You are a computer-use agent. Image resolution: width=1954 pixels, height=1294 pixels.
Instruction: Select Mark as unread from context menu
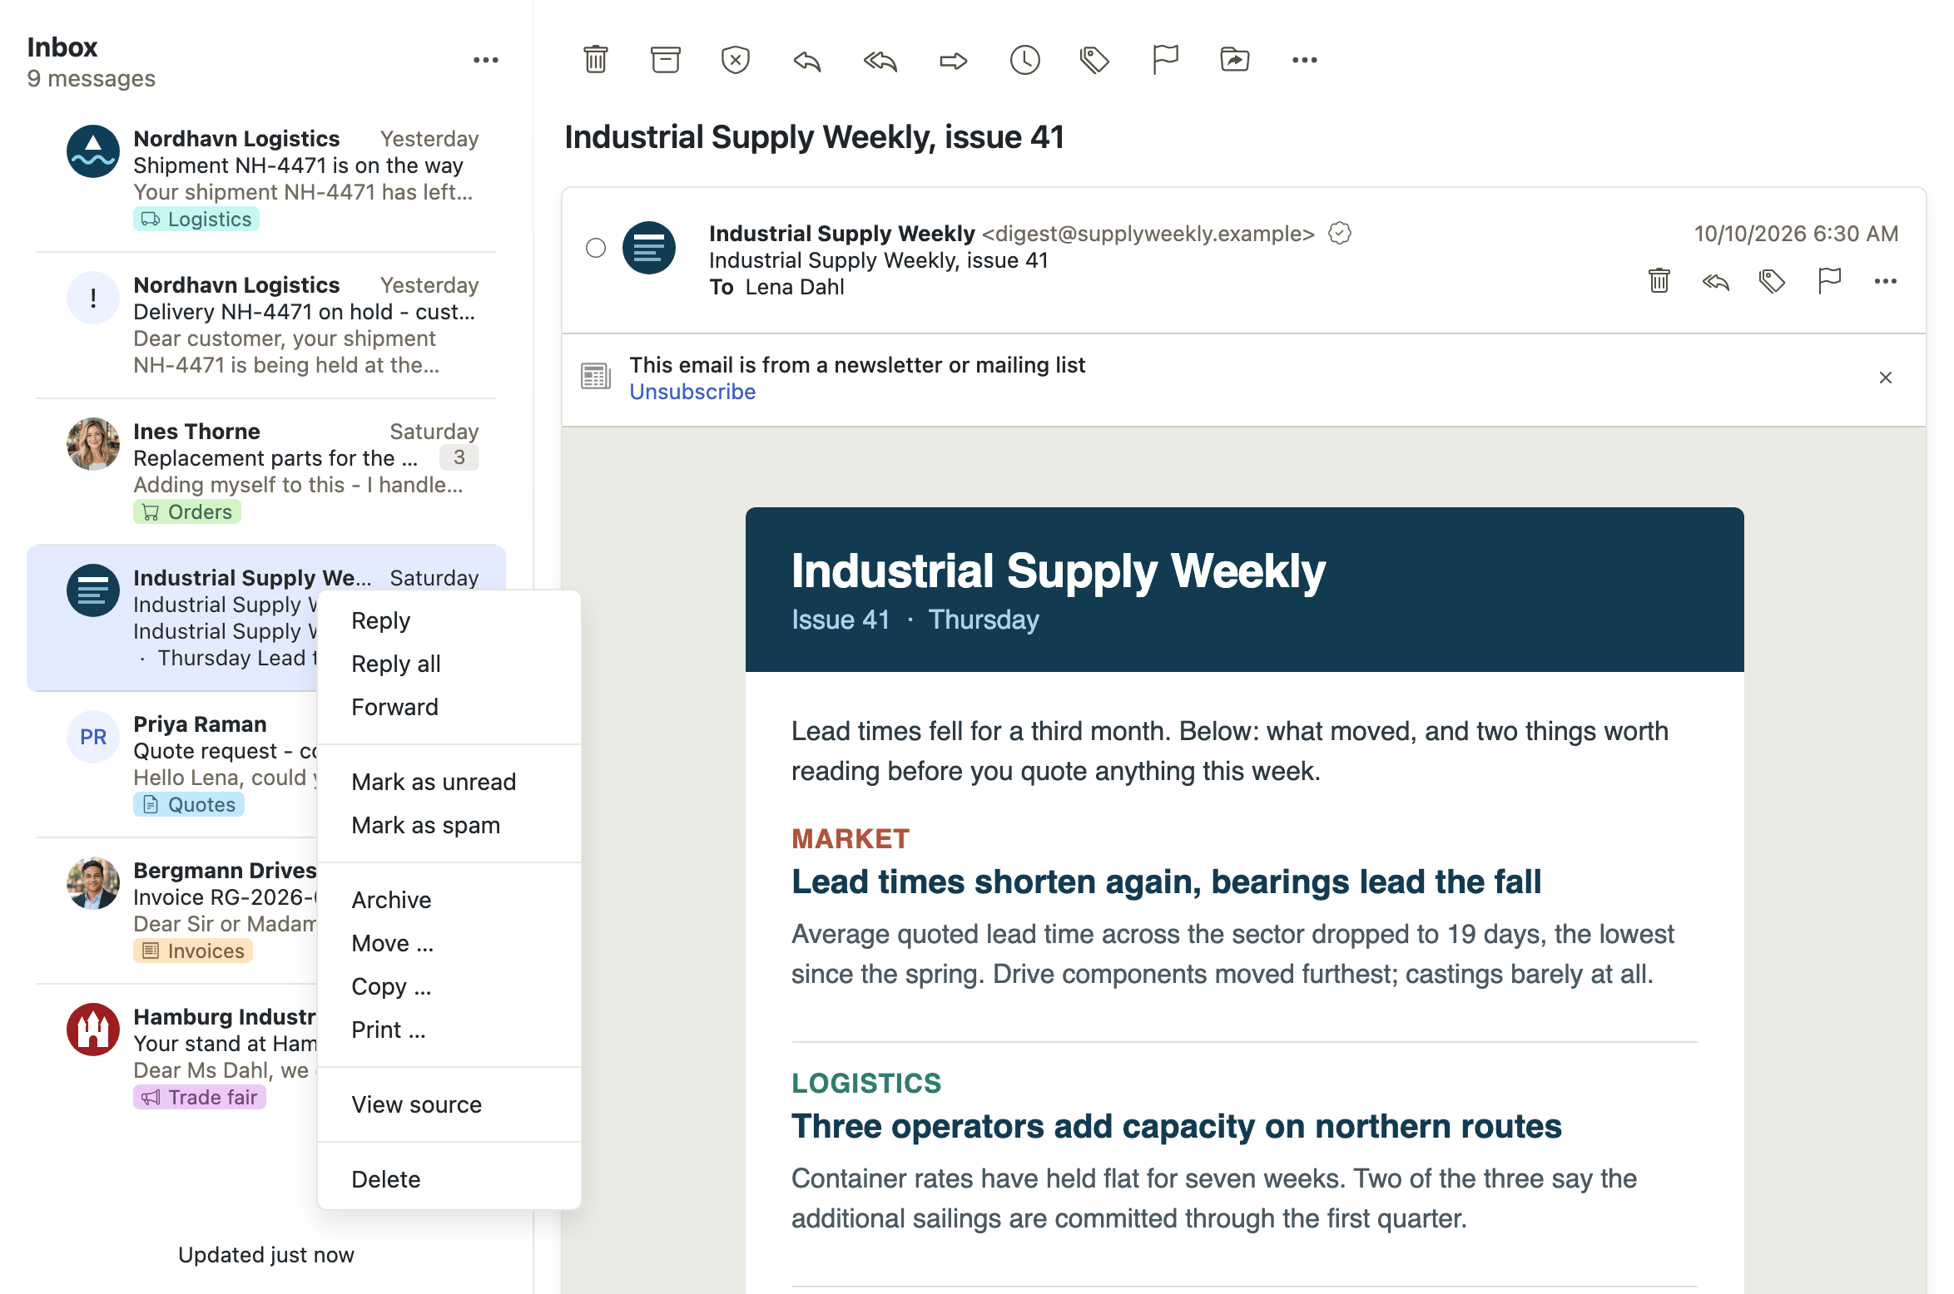(x=449, y=782)
